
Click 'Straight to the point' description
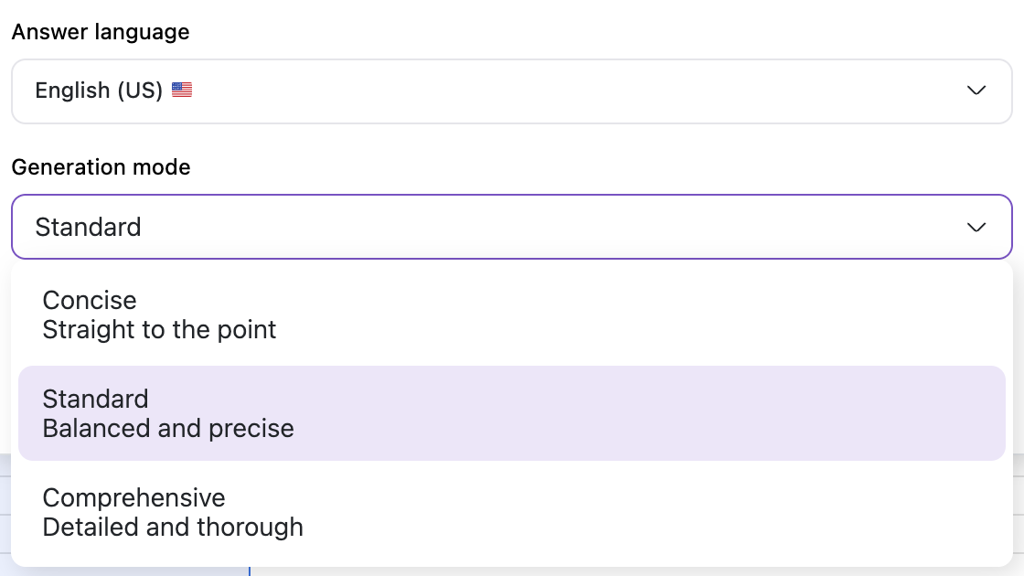159,329
